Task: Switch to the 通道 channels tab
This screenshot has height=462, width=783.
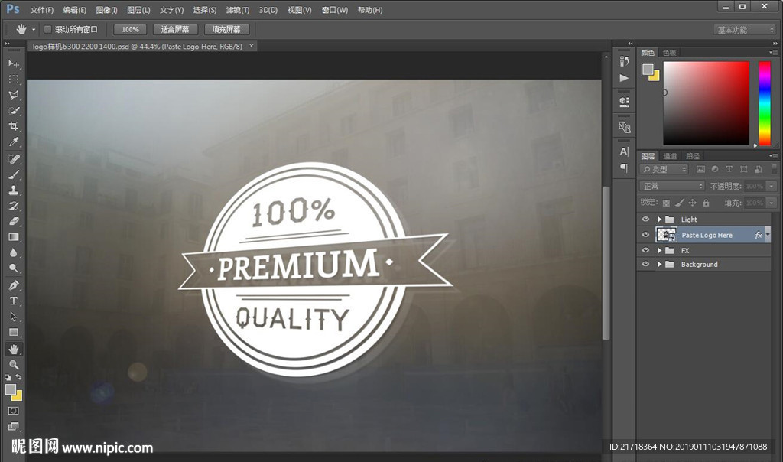Action: point(670,156)
